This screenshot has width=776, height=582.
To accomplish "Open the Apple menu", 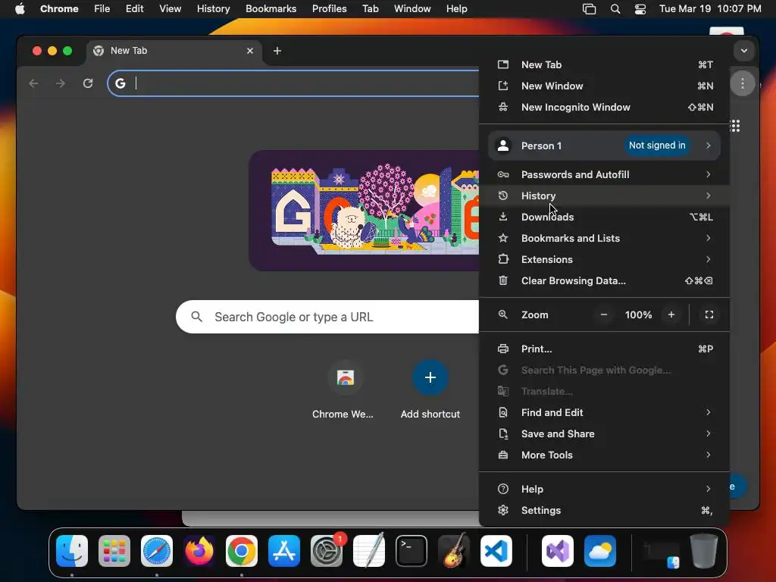I will coord(20,9).
